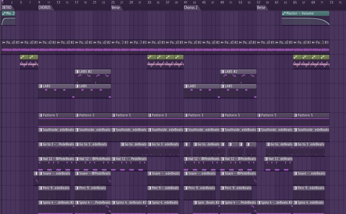Viewport: 346px width, 214px height.
Task: Click an automation icon above the intro waveform clip
Action: pyautogui.click(x=23, y=57)
